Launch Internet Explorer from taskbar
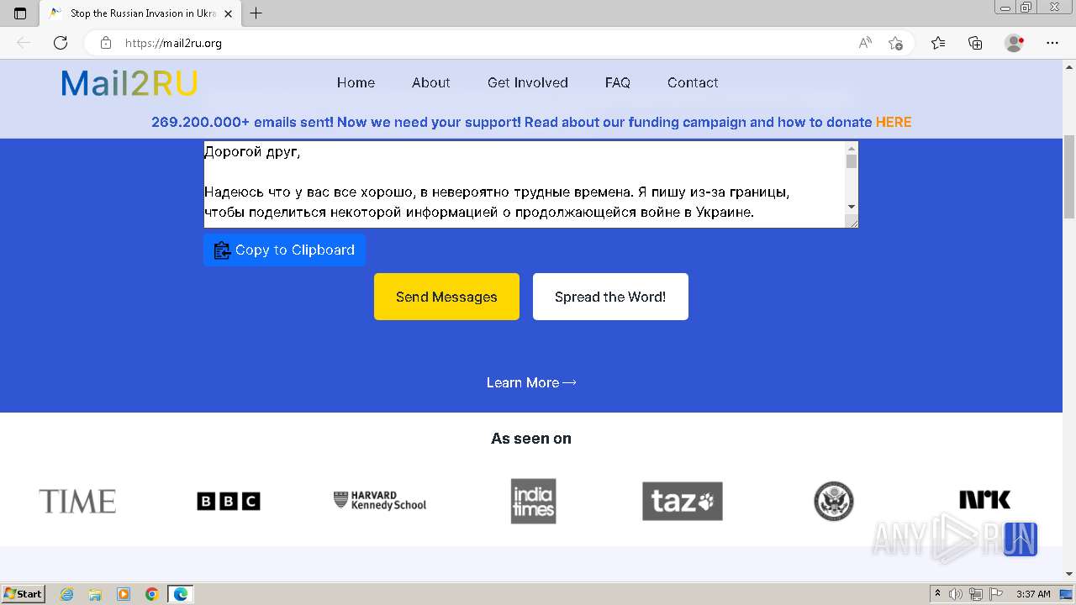The image size is (1076, 605). point(66,594)
